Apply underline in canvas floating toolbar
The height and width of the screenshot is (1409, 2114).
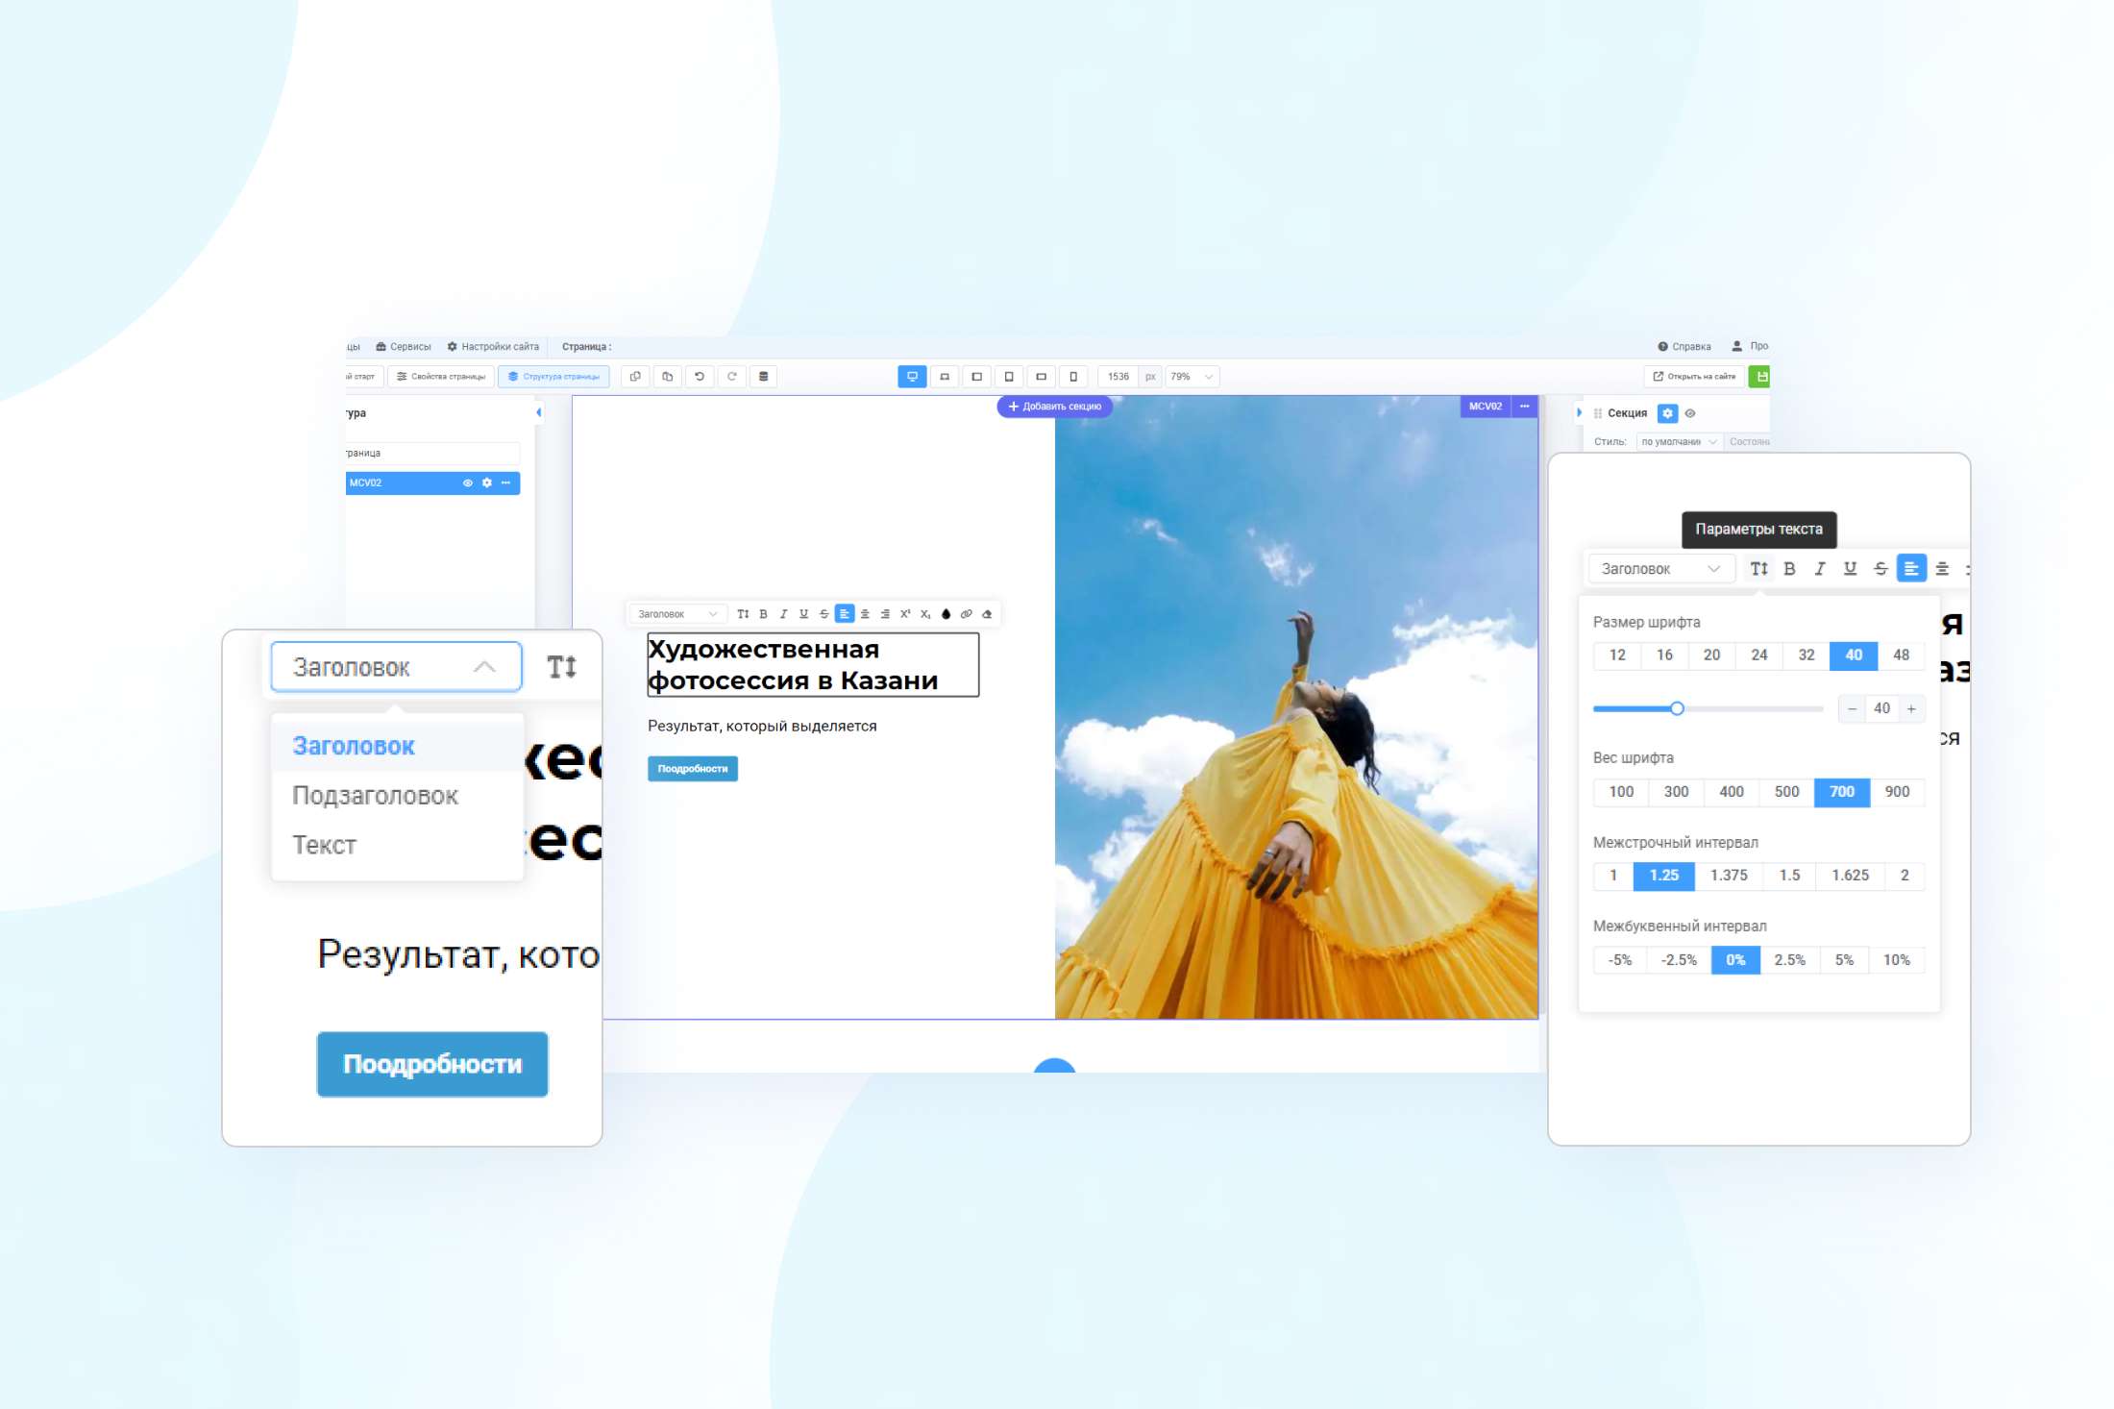coord(804,614)
